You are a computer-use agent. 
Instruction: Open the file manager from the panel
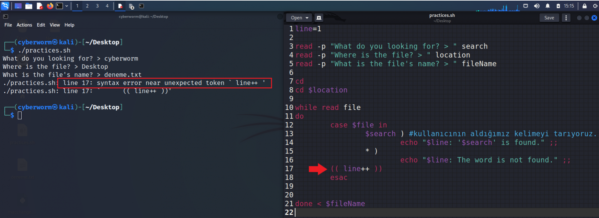point(29,6)
